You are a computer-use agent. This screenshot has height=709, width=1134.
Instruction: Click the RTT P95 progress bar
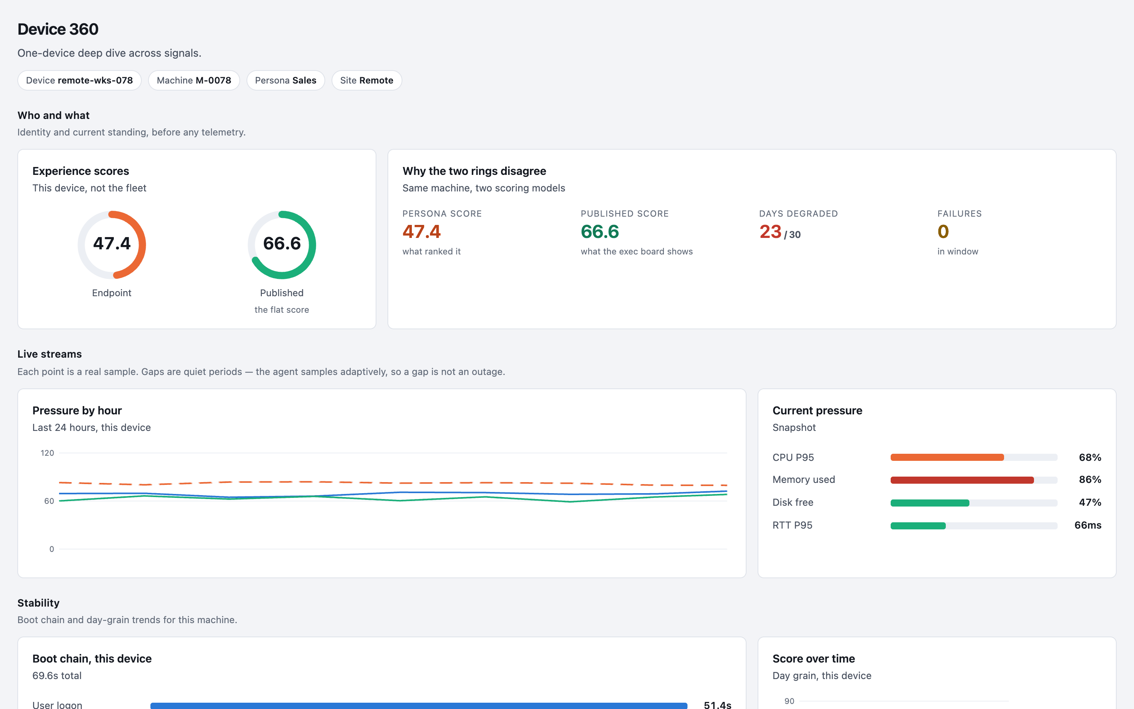[x=974, y=526]
